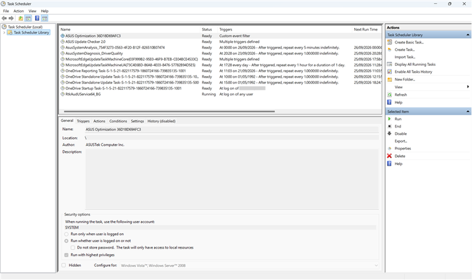Click the Disable down-arrow icon
Image resolution: width=472 pixels, height=280 pixels.
[390, 134]
